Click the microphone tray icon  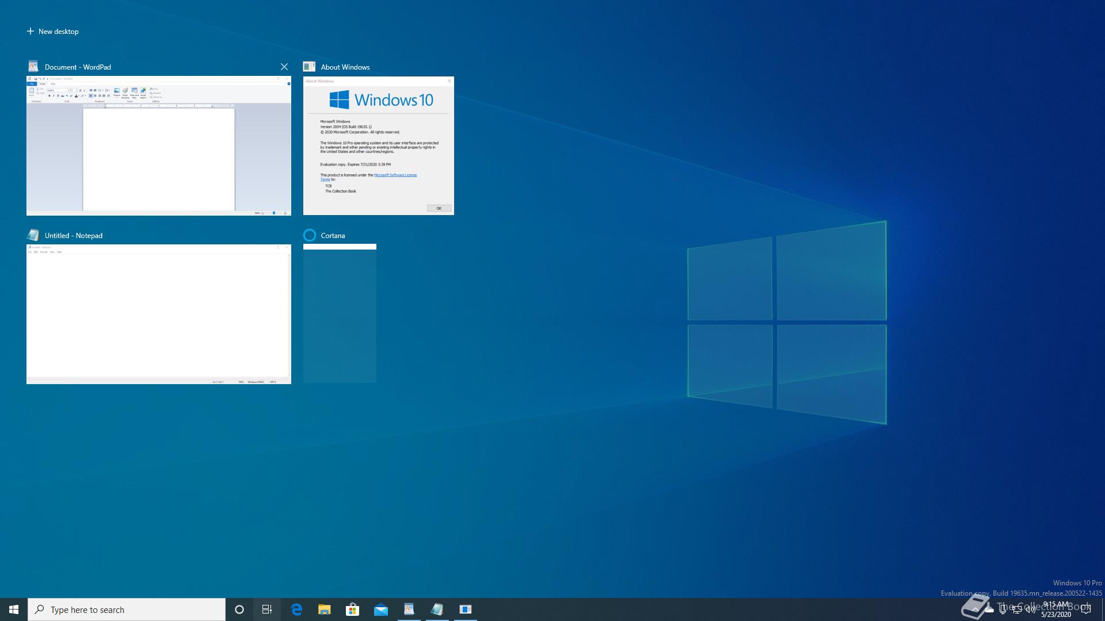[1003, 609]
